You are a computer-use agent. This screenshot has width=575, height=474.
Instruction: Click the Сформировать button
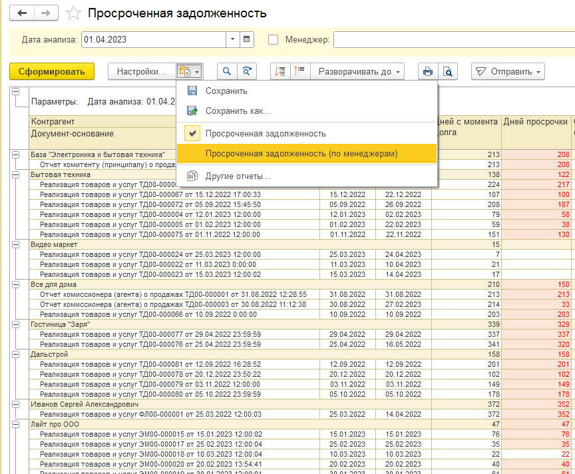coord(52,71)
